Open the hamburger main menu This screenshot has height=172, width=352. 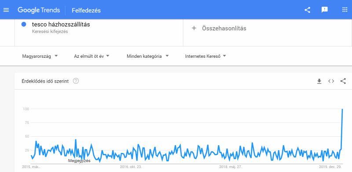coord(6,10)
